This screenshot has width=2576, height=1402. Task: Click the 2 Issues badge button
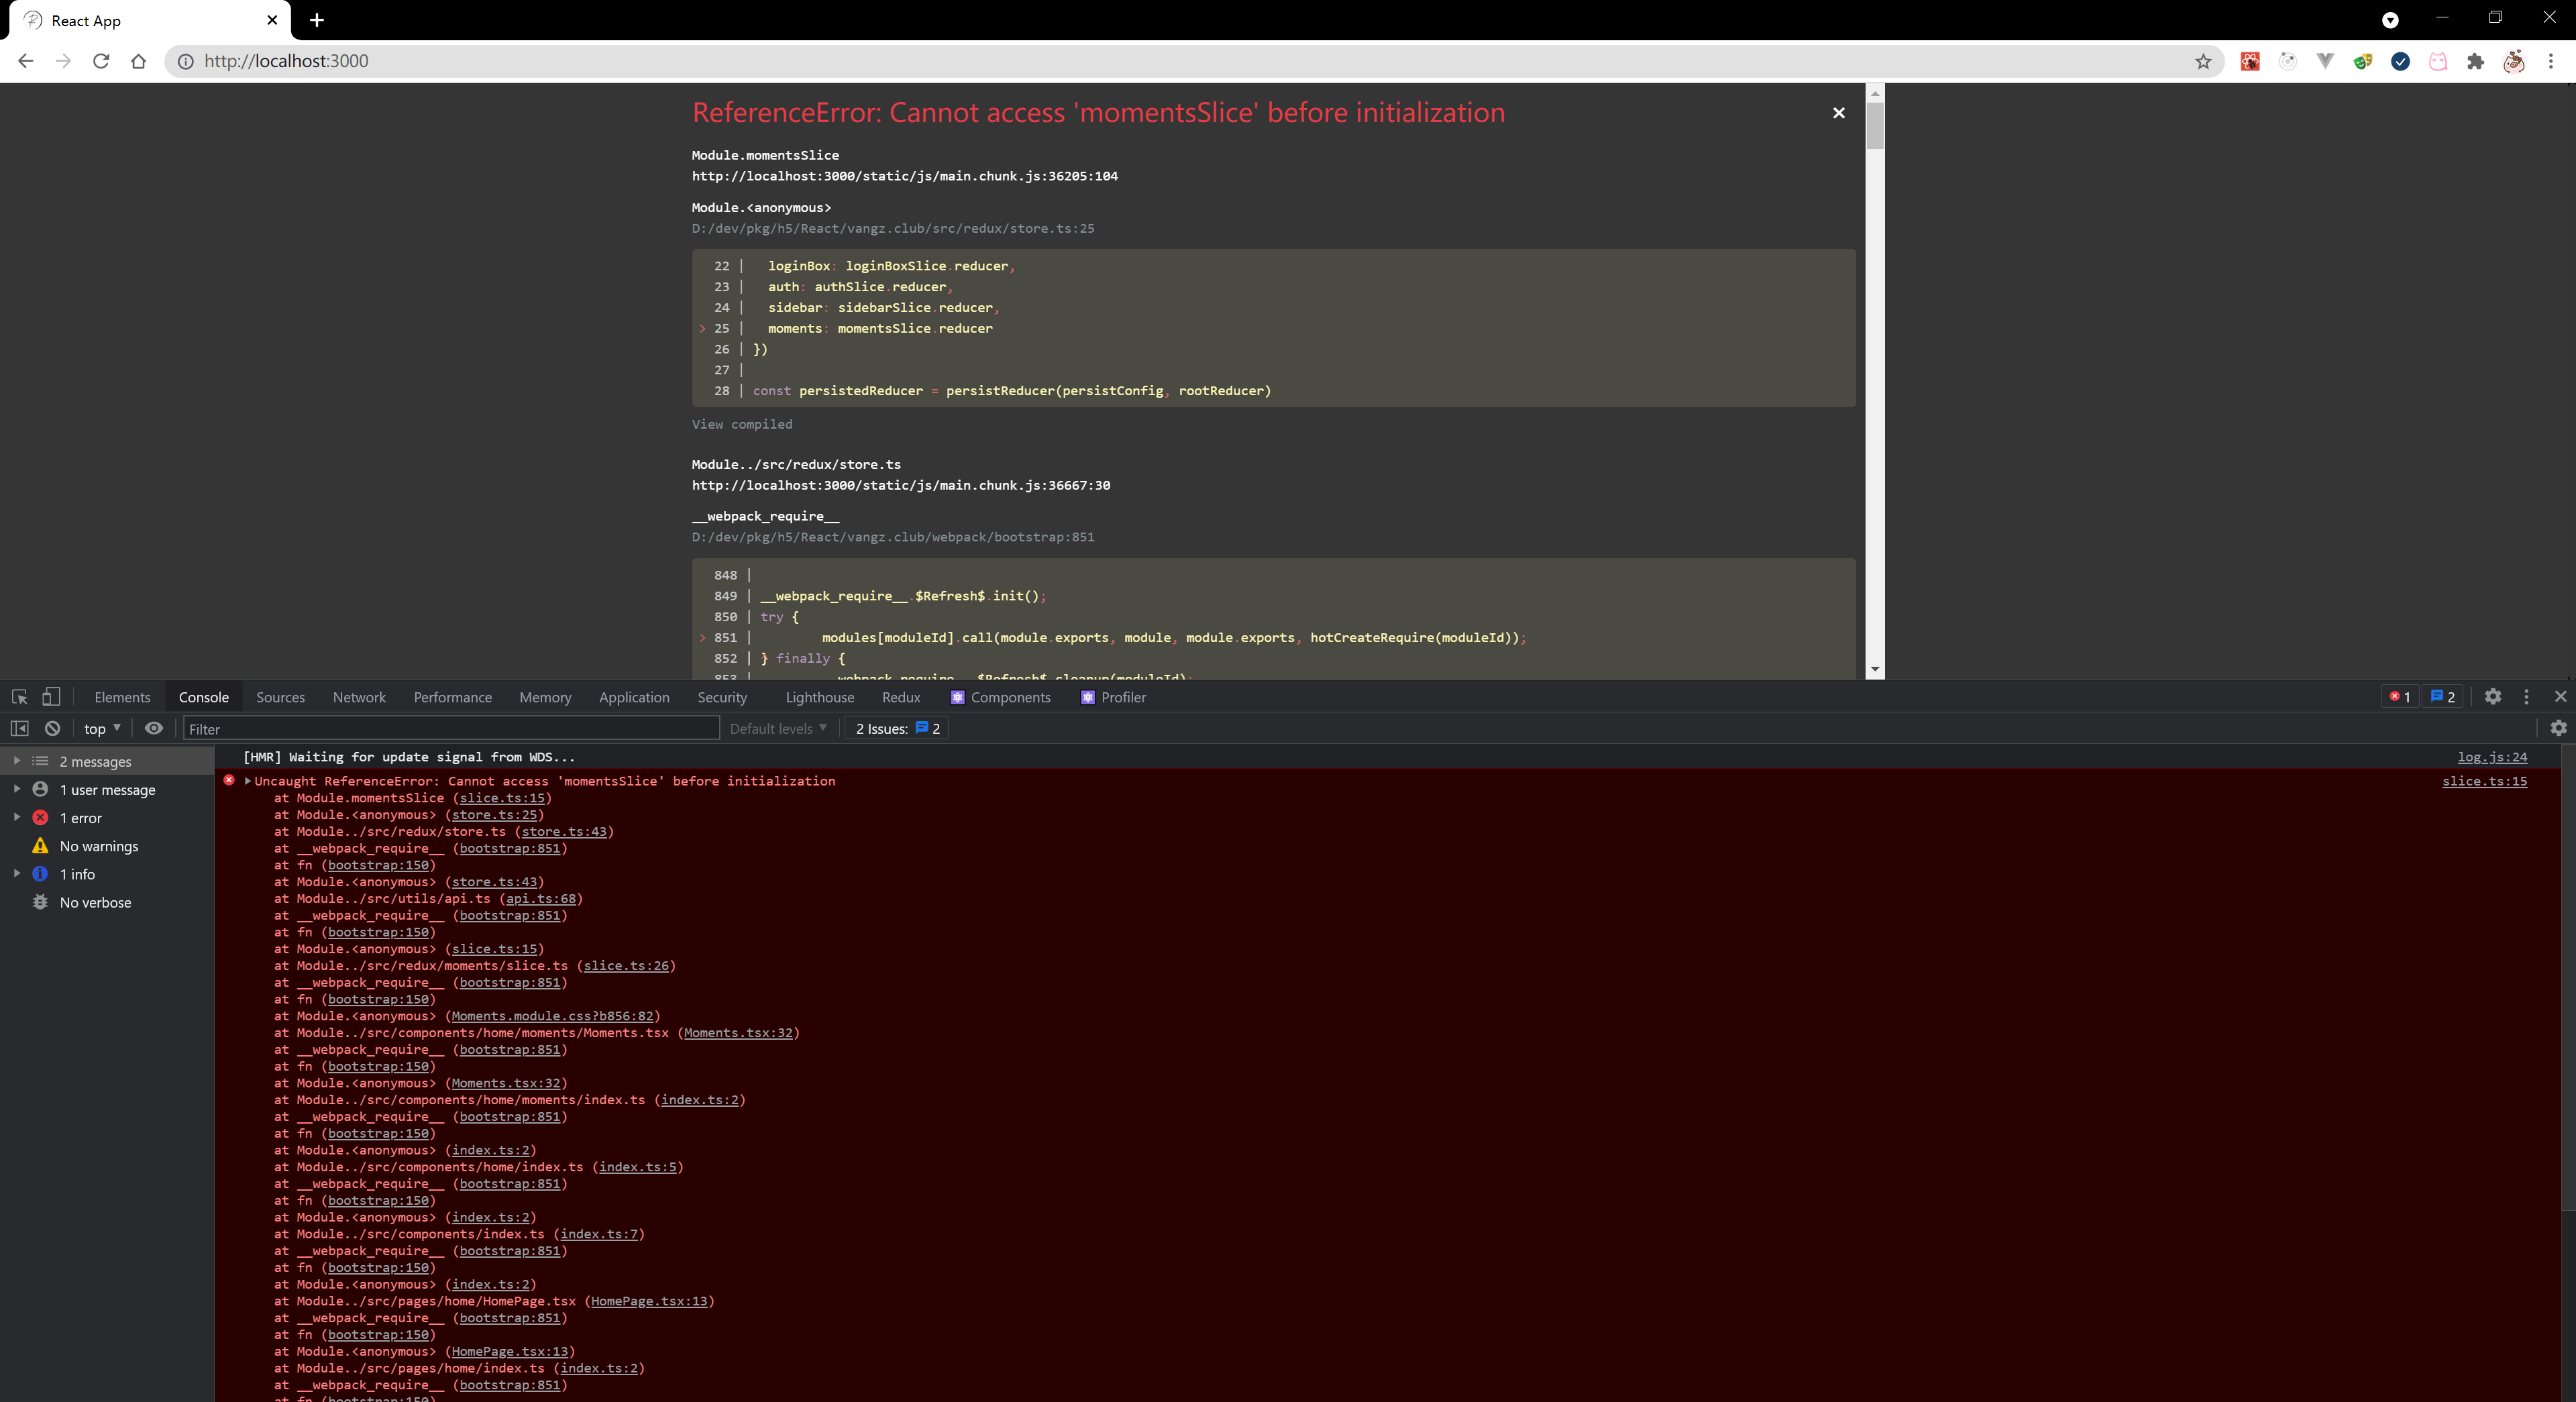(896, 727)
